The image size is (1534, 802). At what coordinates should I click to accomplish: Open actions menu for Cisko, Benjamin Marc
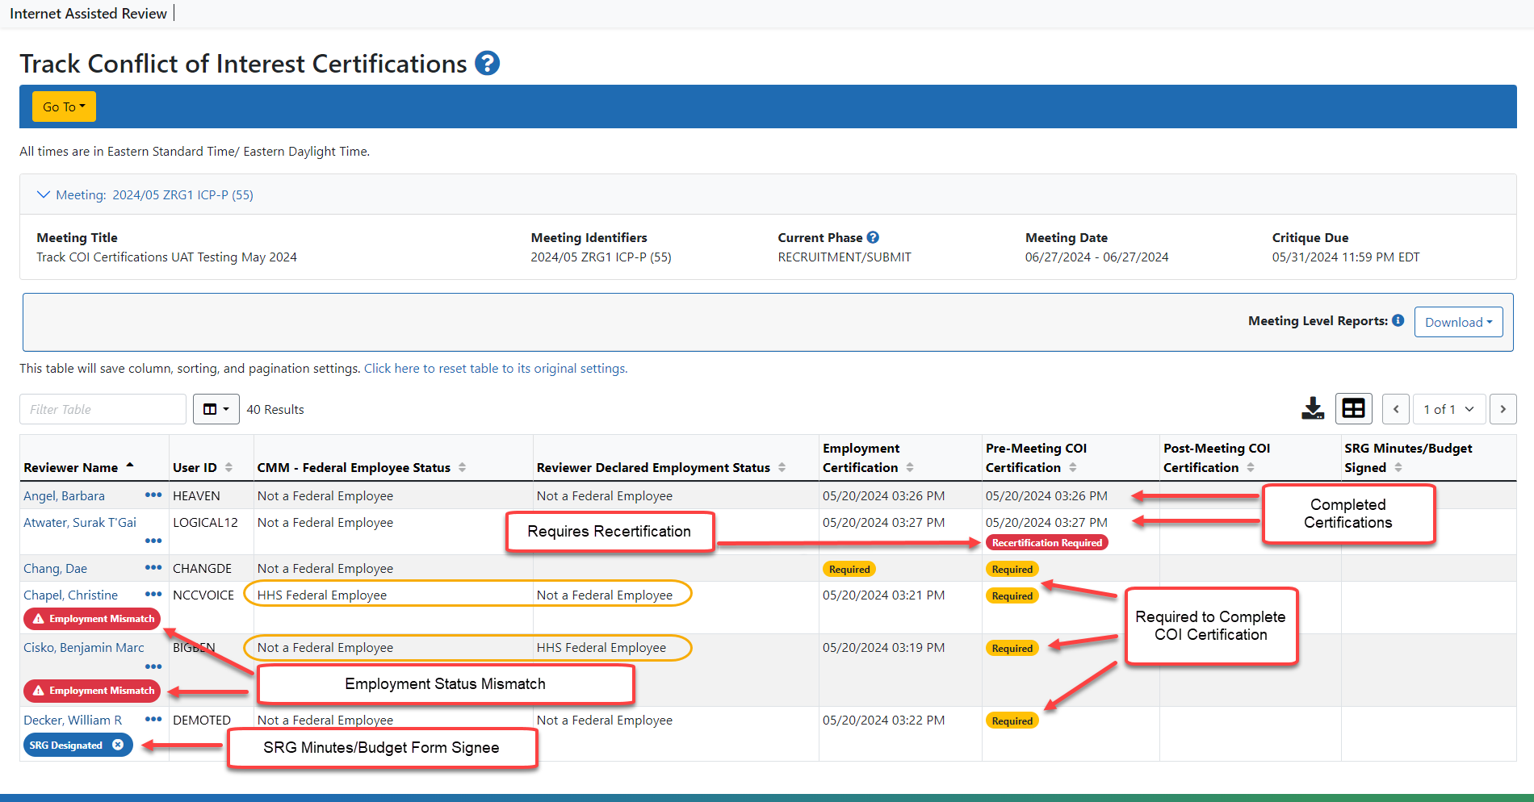[x=153, y=666]
